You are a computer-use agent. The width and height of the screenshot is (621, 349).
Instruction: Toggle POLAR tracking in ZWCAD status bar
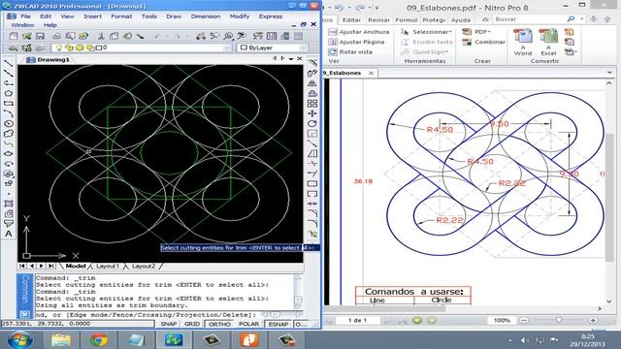(x=248, y=324)
